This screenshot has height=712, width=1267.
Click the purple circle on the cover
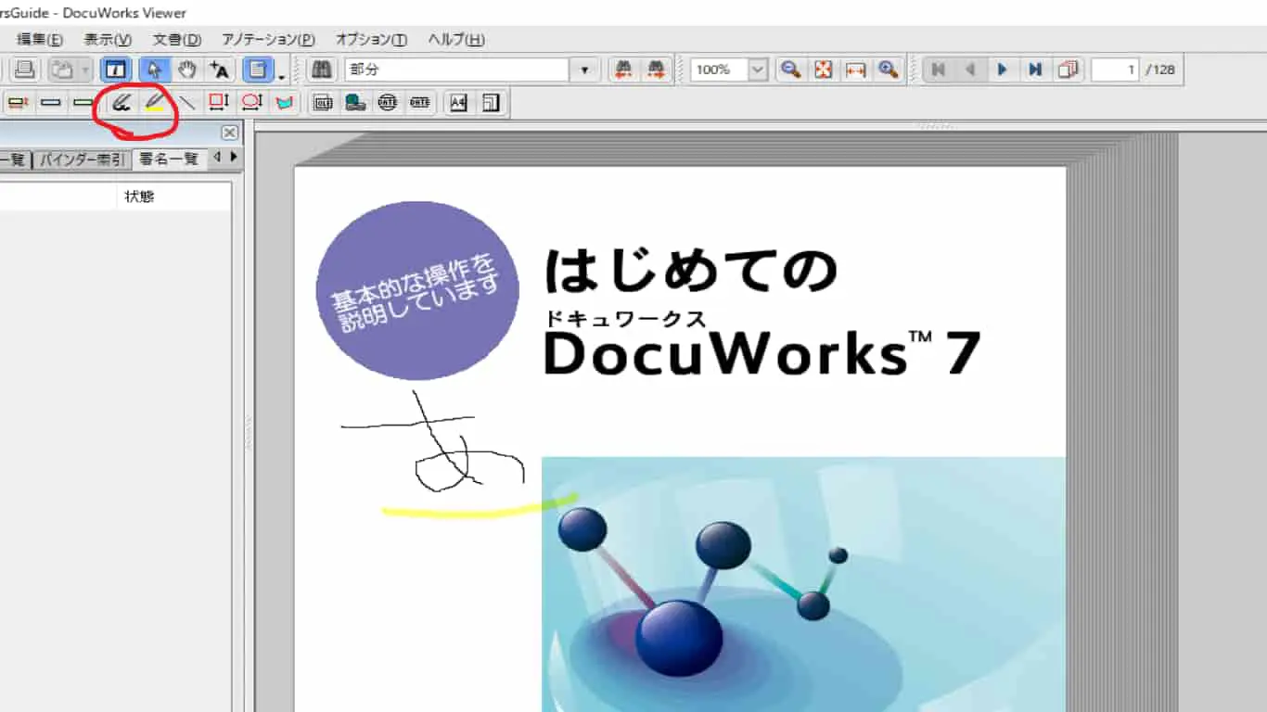tap(417, 290)
